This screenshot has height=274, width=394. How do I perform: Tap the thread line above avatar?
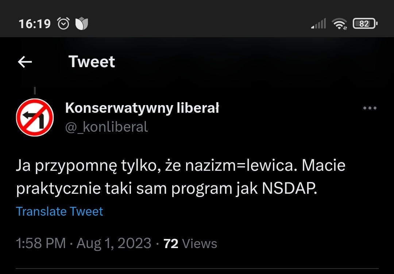point(35,90)
